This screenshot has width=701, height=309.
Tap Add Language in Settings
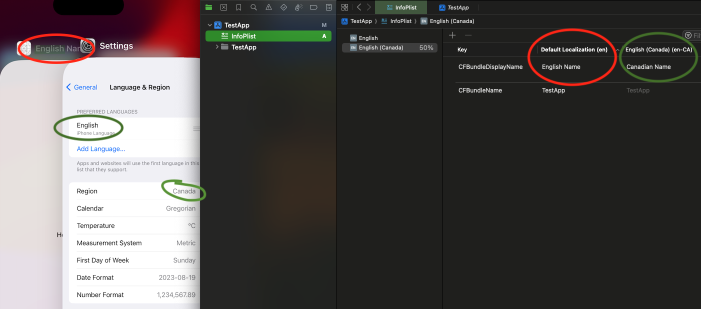(100, 148)
